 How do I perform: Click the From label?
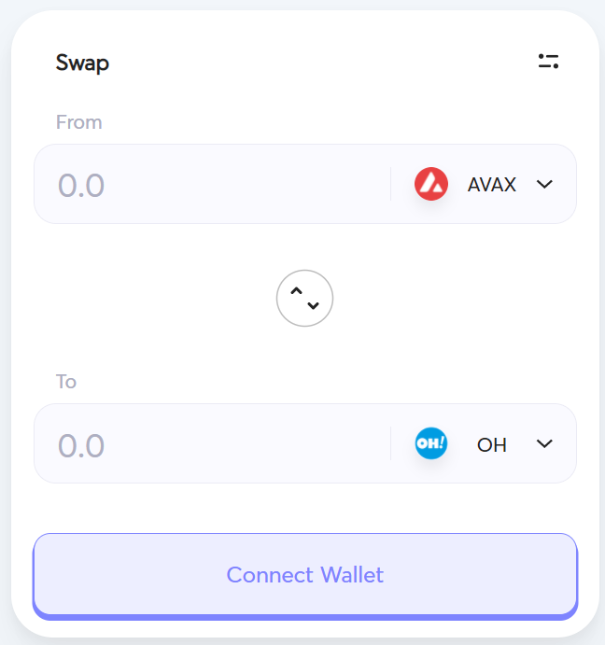point(79,122)
